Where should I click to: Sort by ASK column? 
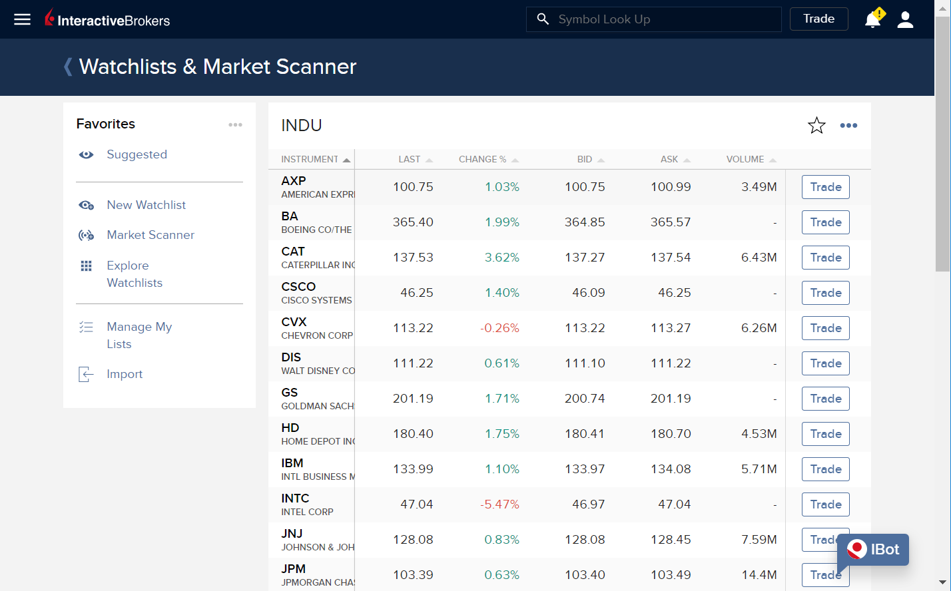pyautogui.click(x=675, y=159)
